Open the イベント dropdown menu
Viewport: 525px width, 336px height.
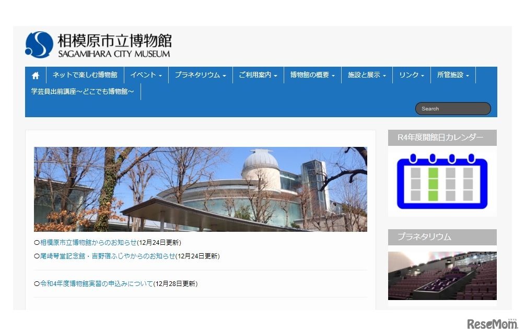145,74
